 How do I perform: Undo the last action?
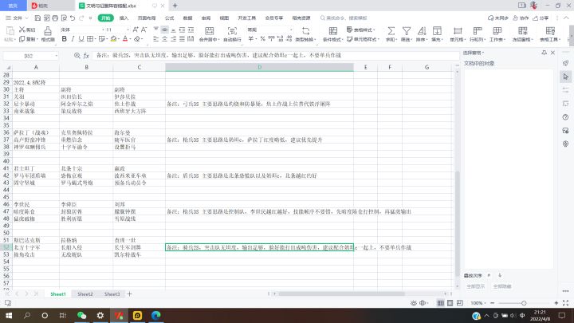[73, 18]
